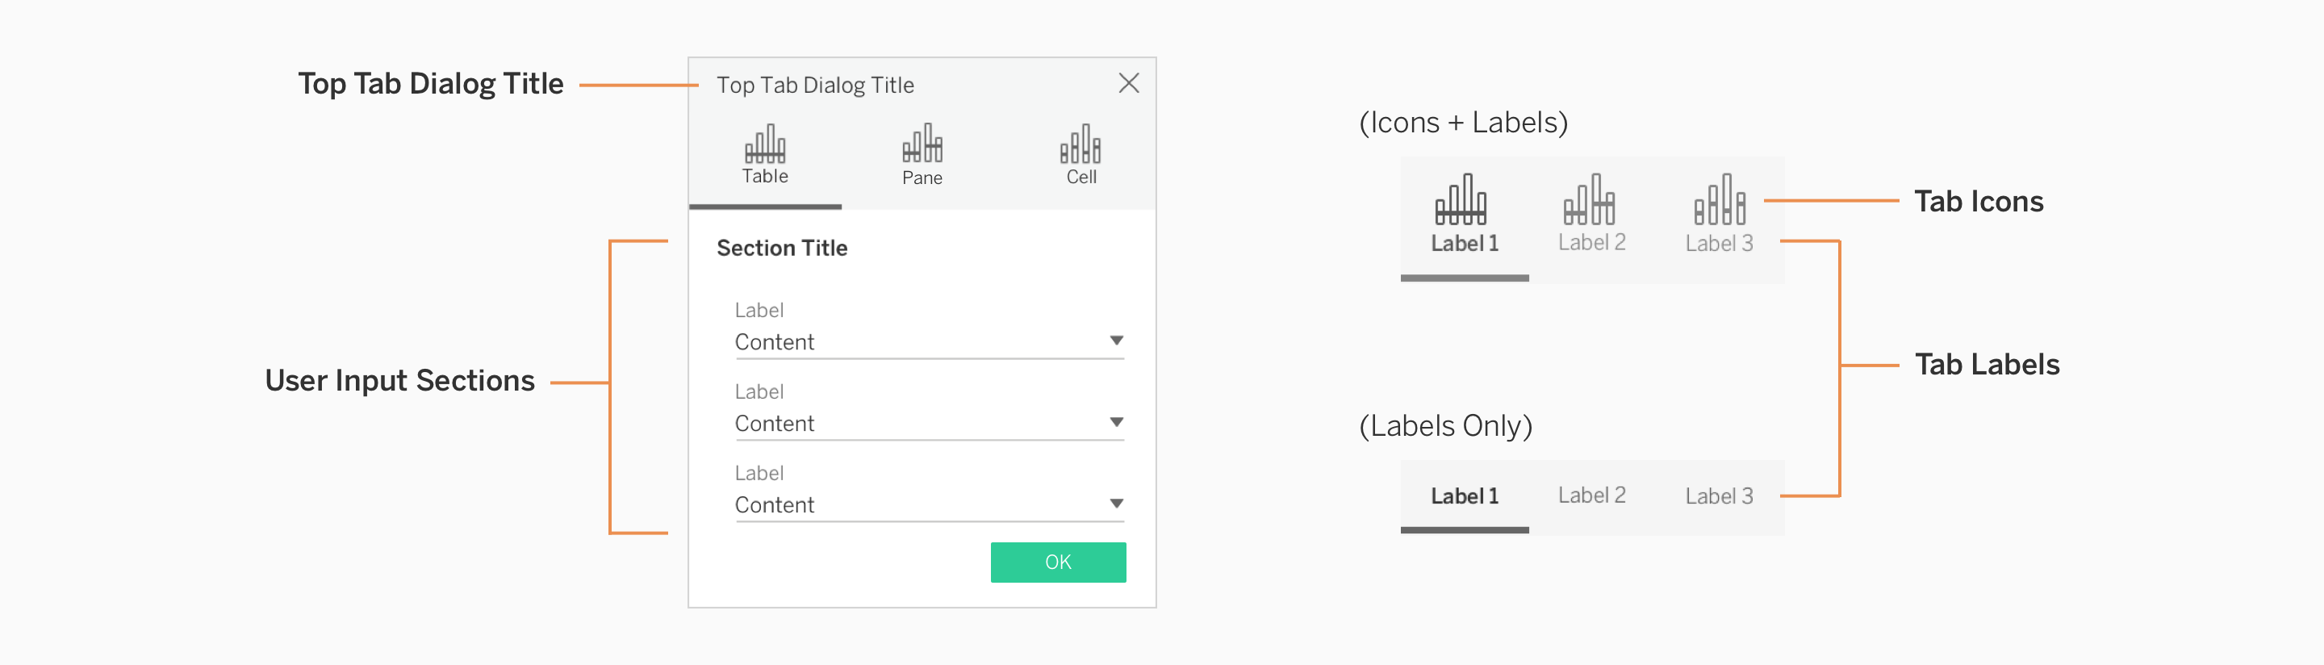Click the Section Title heading

[x=781, y=247]
